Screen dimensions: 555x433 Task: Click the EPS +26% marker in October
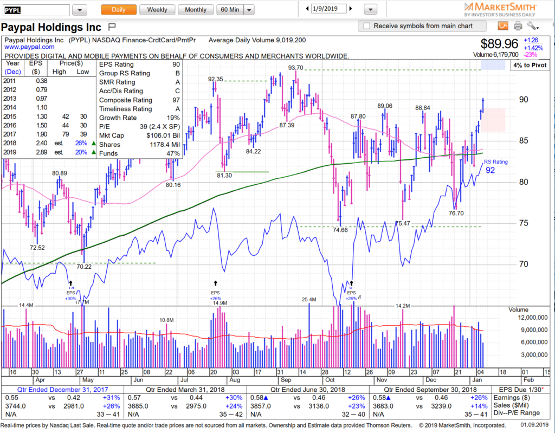tap(351, 283)
